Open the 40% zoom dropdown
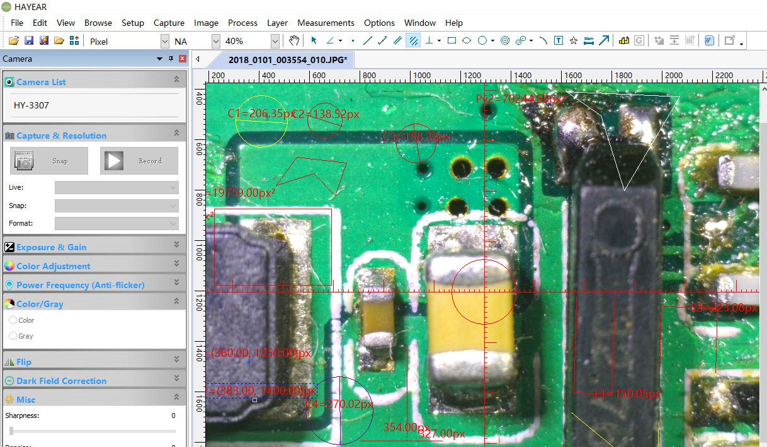The image size is (767, 447). tap(275, 42)
